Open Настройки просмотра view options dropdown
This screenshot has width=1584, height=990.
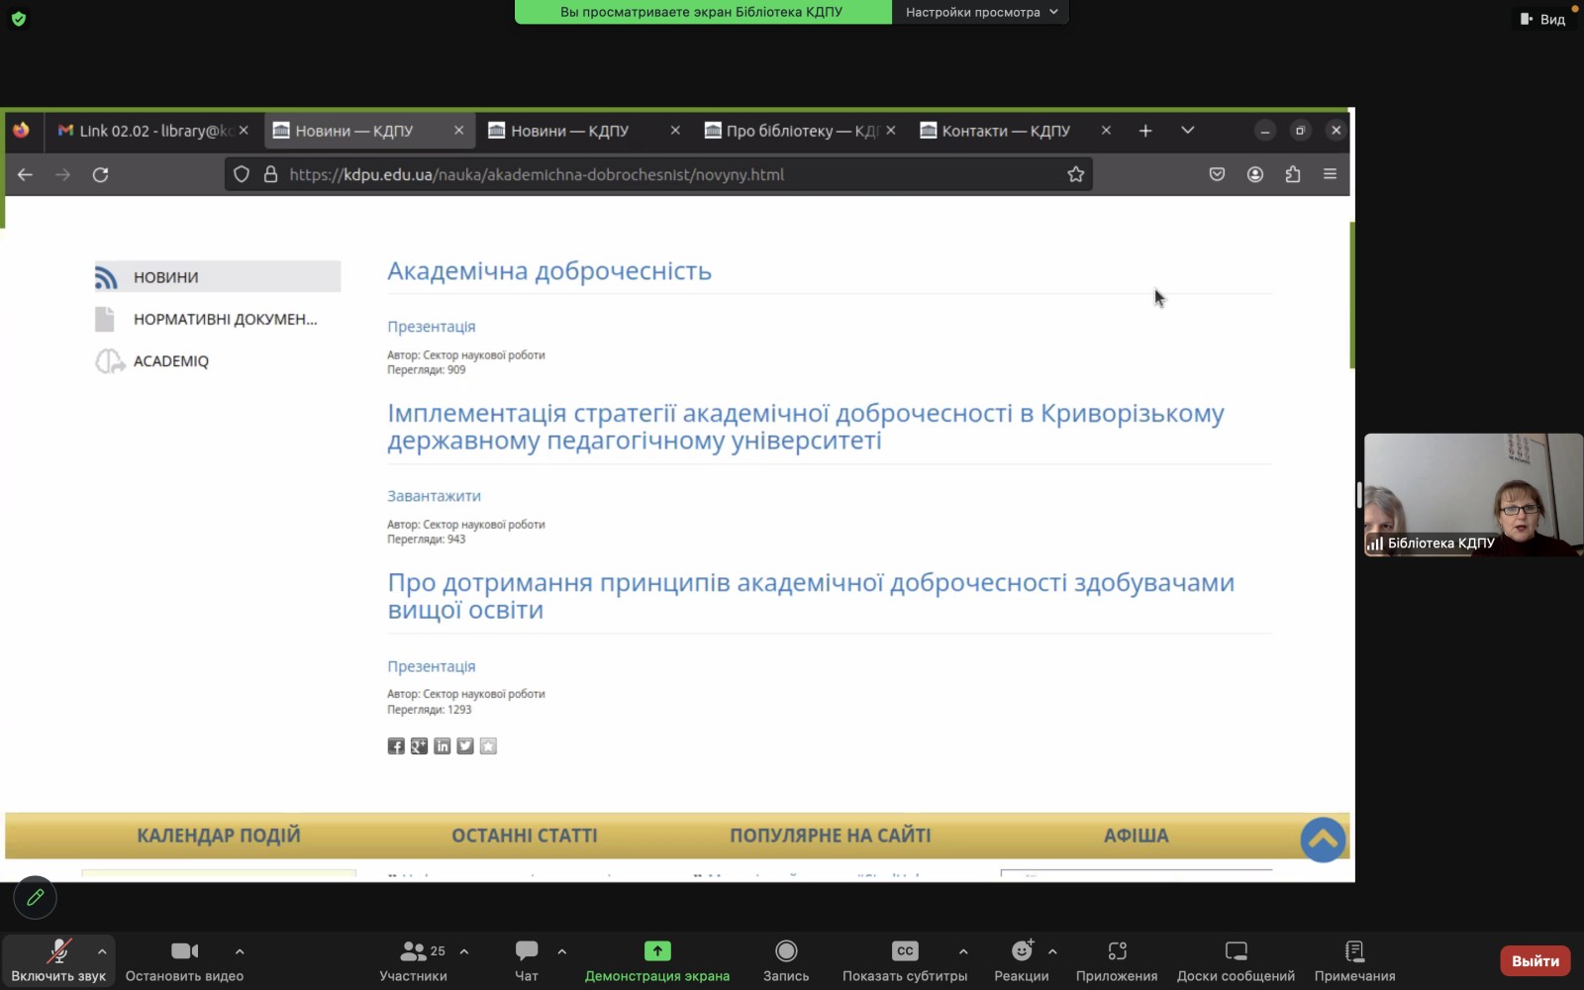tap(980, 12)
